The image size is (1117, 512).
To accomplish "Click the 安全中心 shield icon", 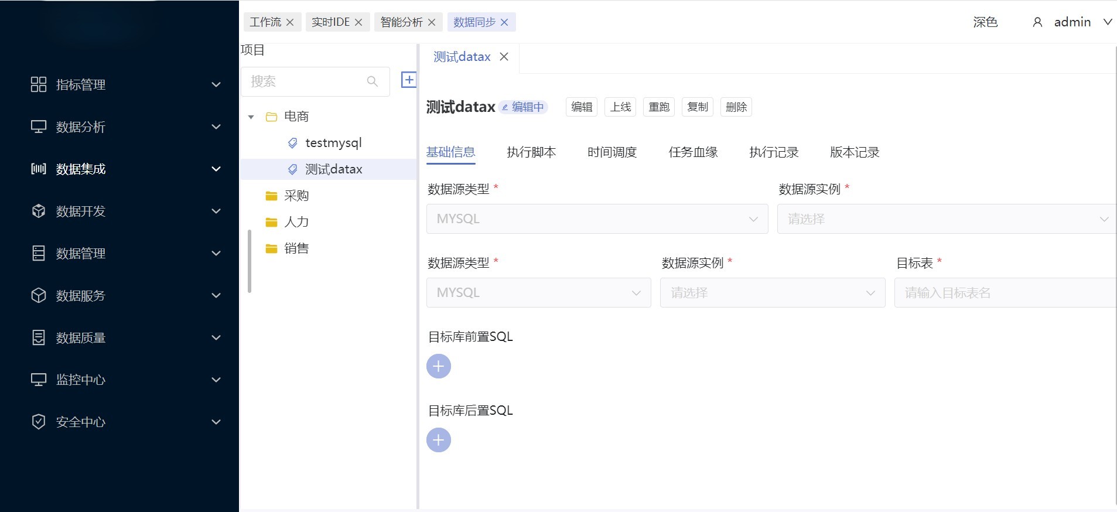I will click(39, 422).
